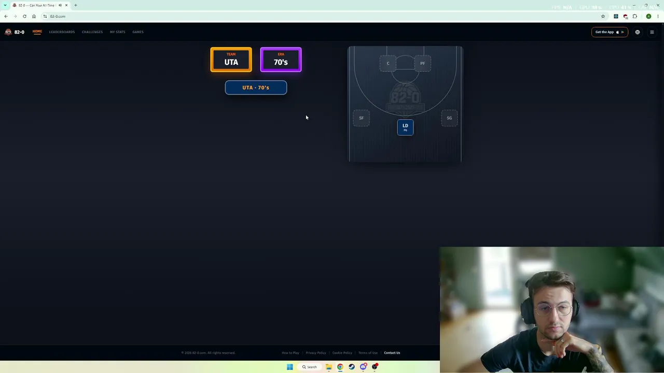Mute the tab using its speaker icon
The width and height of the screenshot is (664, 373).
coord(60,5)
